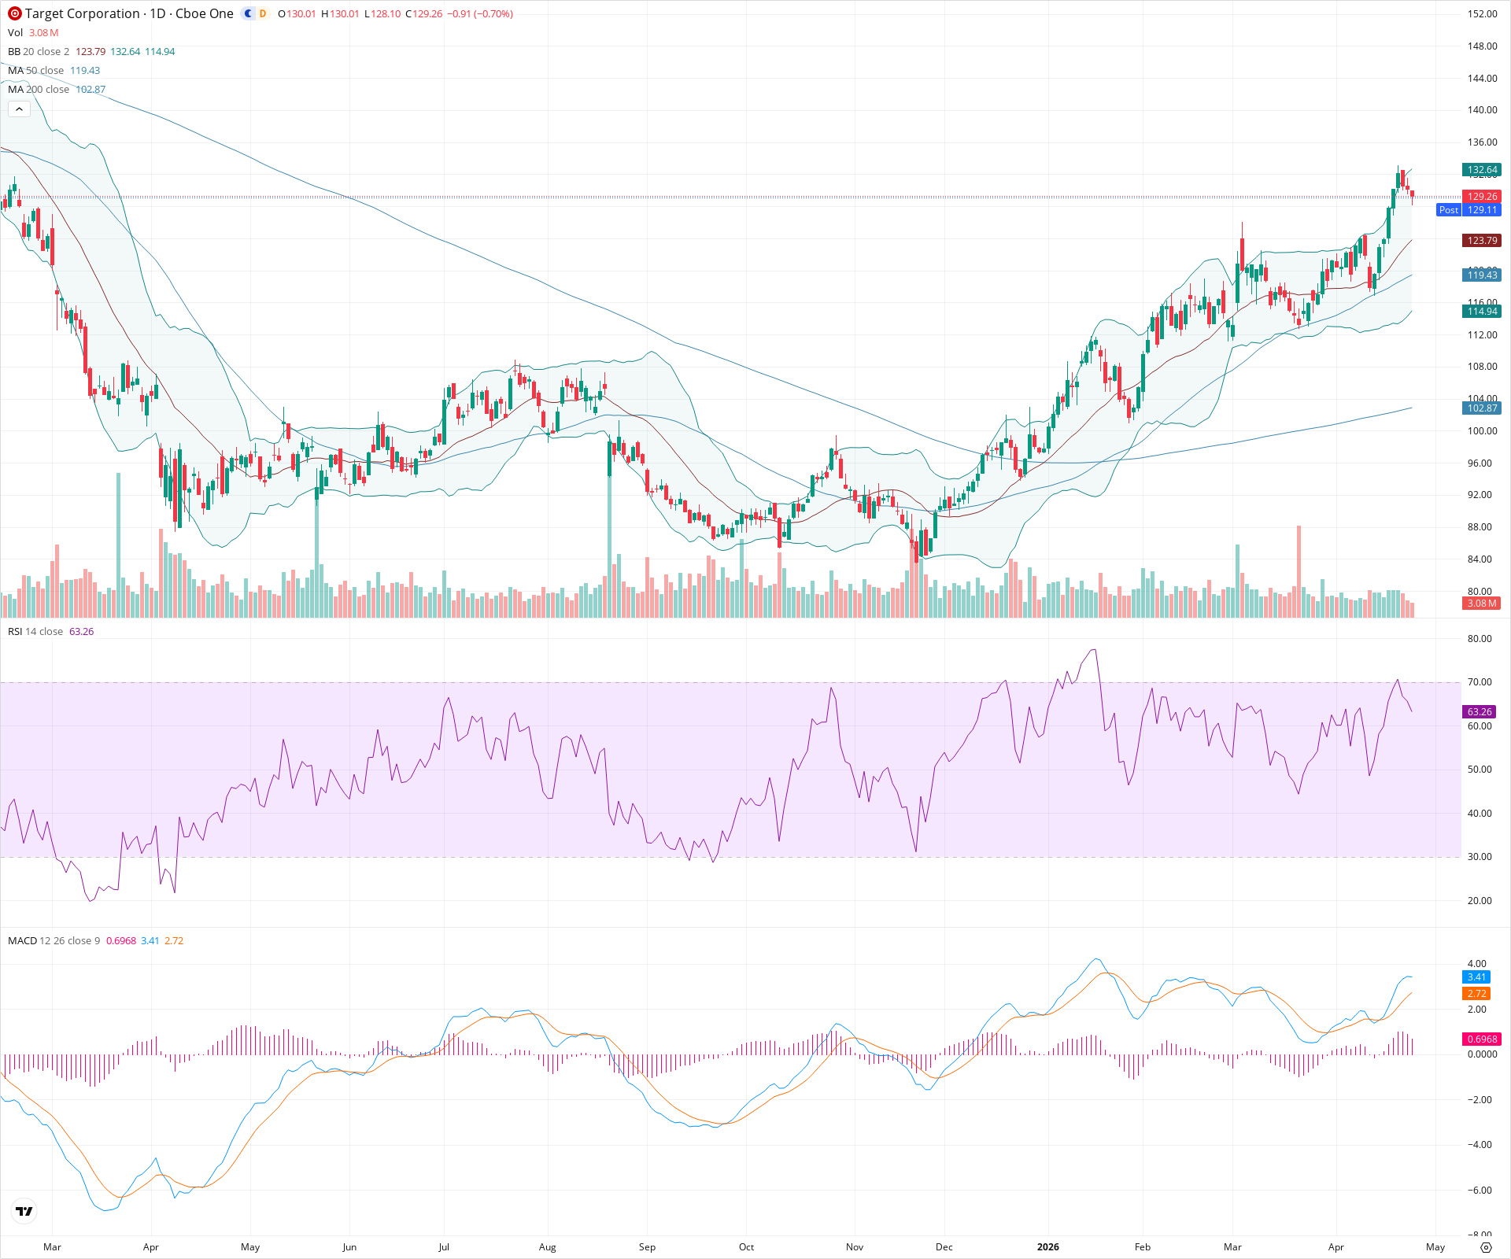Image resolution: width=1511 pixels, height=1259 pixels.
Task: Click the 129.26 current price label
Action: [1482, 196]
